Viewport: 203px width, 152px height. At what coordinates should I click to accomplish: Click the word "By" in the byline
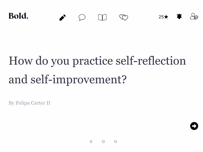[11, 103]
